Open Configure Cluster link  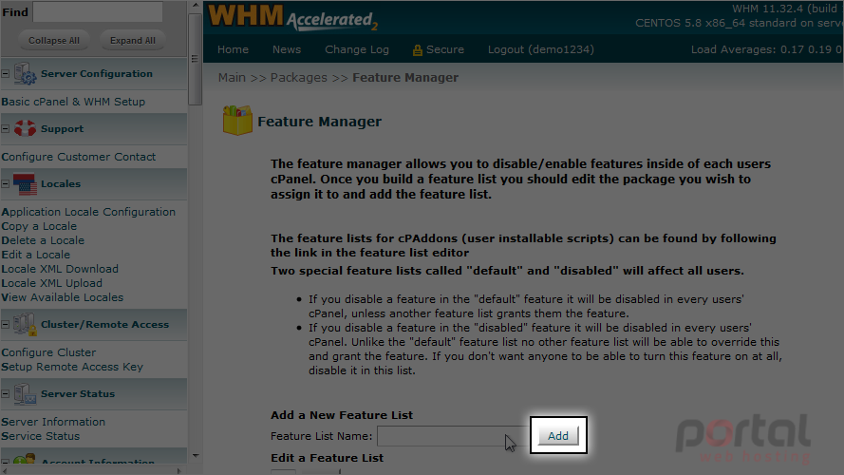pos(48,352)
